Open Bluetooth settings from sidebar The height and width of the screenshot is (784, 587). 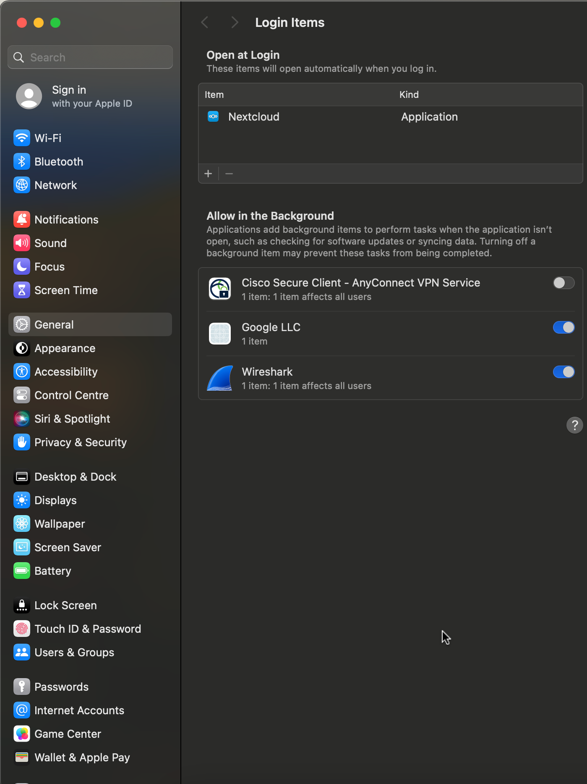(59, 162)
